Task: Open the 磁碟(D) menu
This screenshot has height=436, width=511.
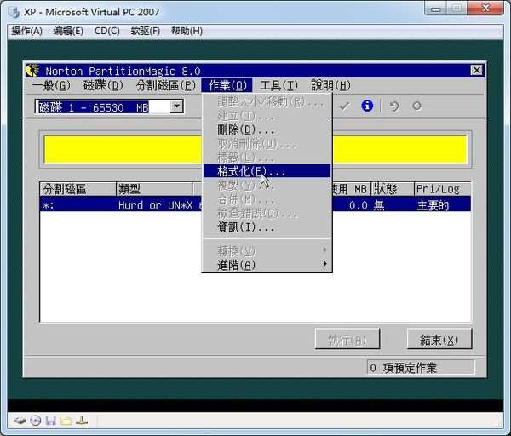Action: click(103, 85)
